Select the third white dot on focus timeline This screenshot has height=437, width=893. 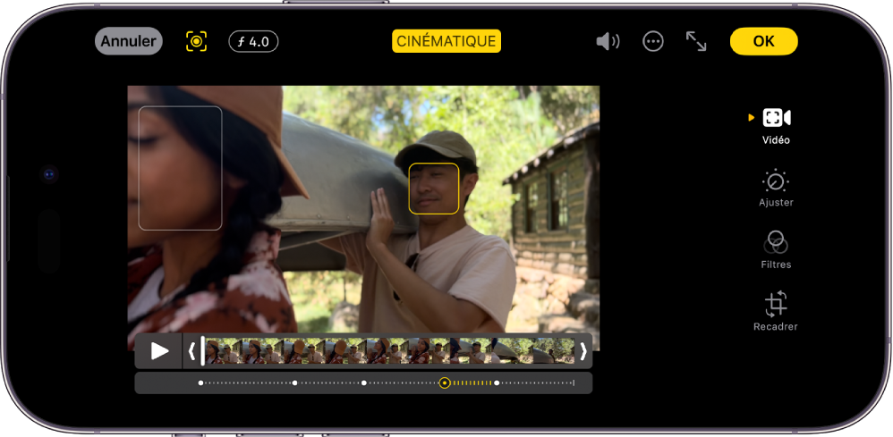click(x=364, y=383)
